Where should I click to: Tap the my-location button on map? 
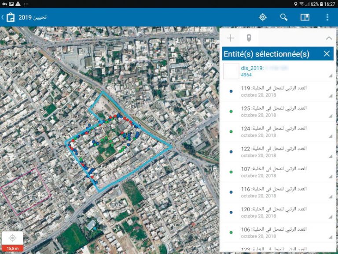12,238
